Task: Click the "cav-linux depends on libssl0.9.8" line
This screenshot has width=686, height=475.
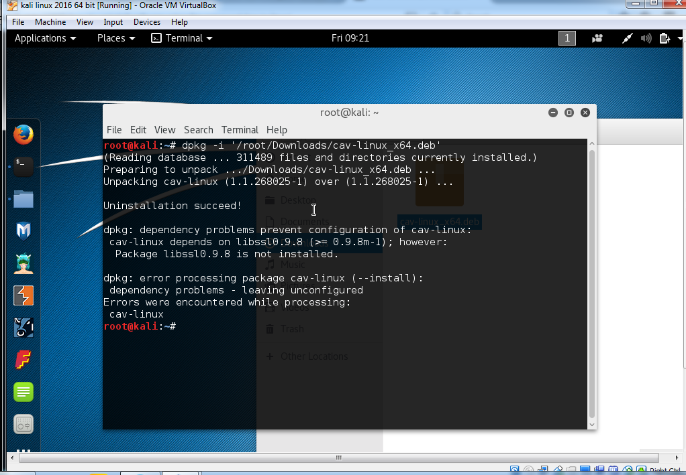Action: click(279, 242)
